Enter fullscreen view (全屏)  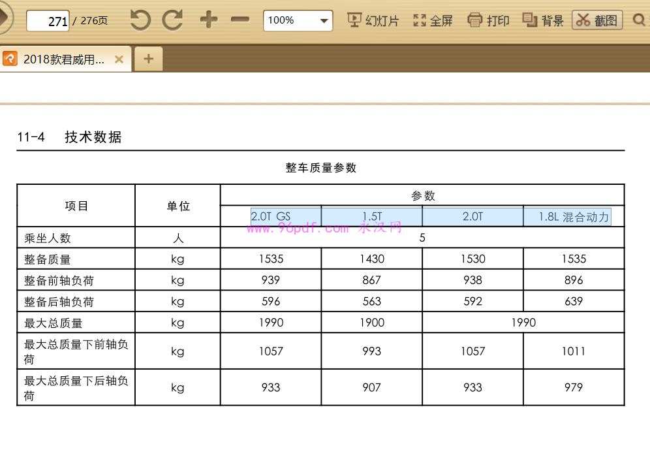click(433, 20)
